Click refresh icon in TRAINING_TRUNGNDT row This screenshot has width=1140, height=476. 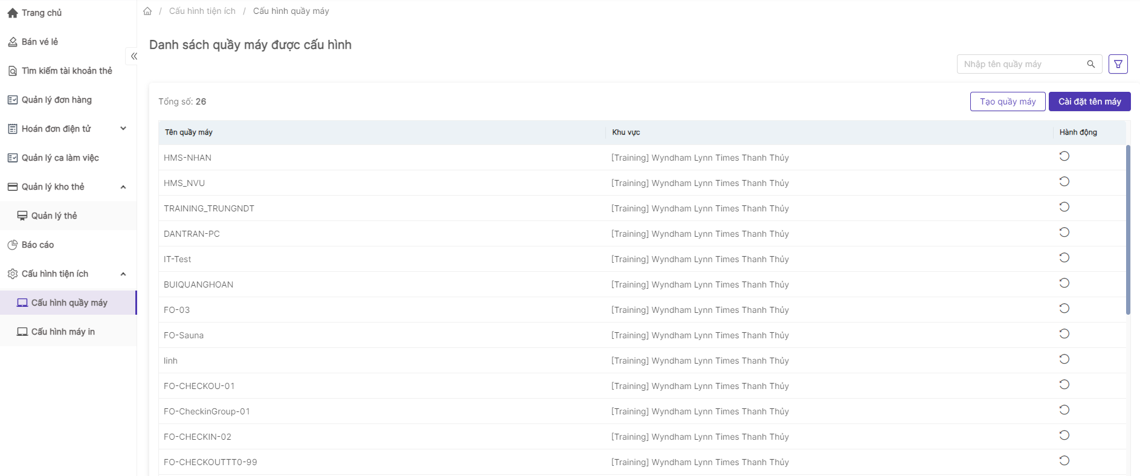pos(1064,207)
